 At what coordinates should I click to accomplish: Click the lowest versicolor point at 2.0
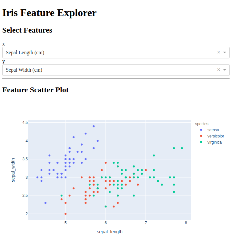tap(66, 214)
